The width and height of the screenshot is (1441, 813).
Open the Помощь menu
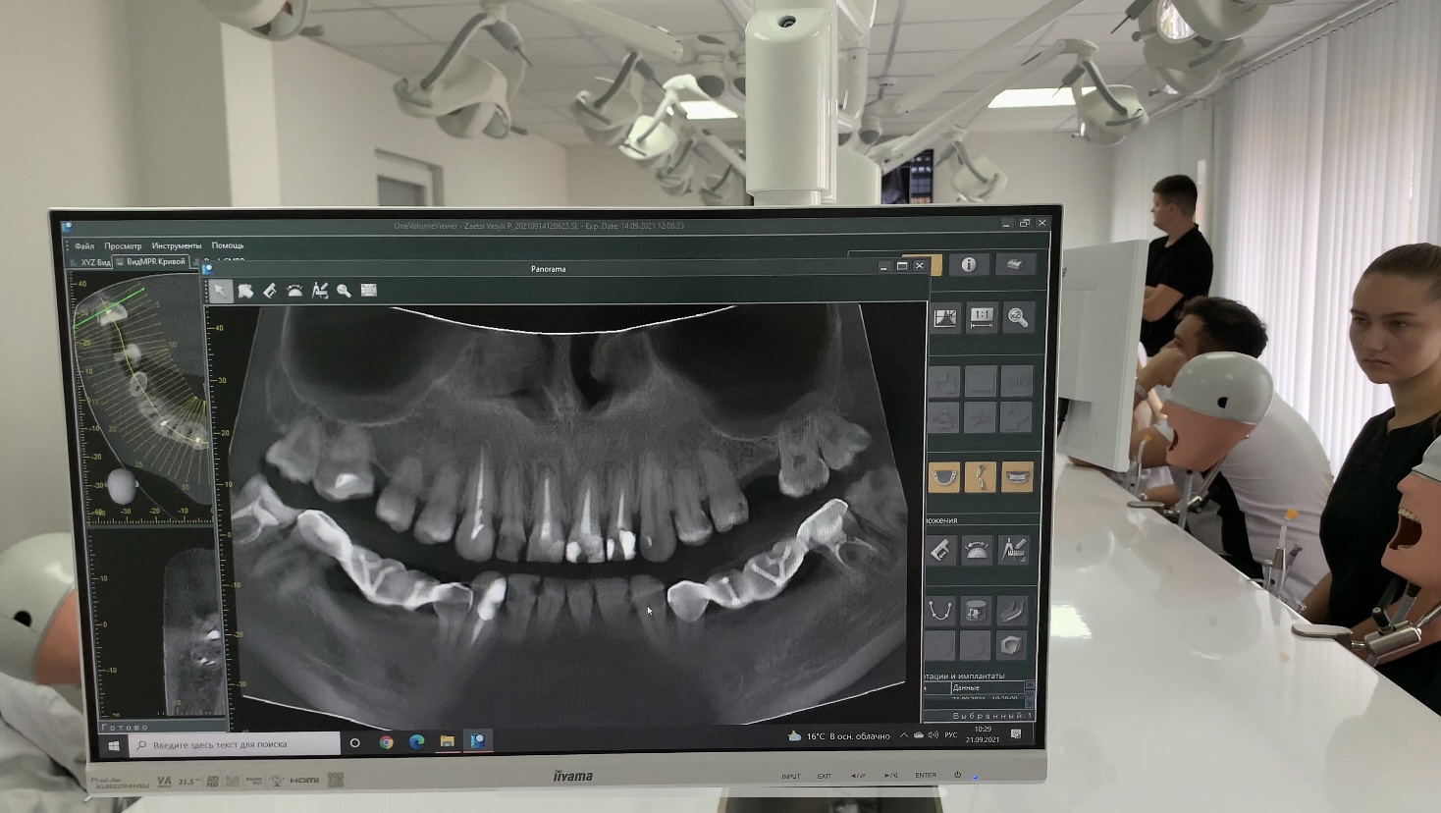(228, 246)
